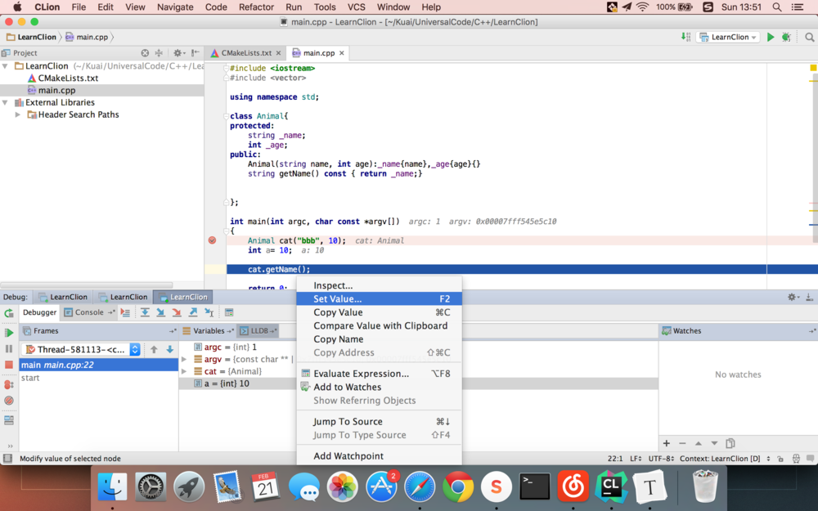Fold the class Animal block in the editor gutter
This screenshot has width=818, height=511.
click(226, 116)
